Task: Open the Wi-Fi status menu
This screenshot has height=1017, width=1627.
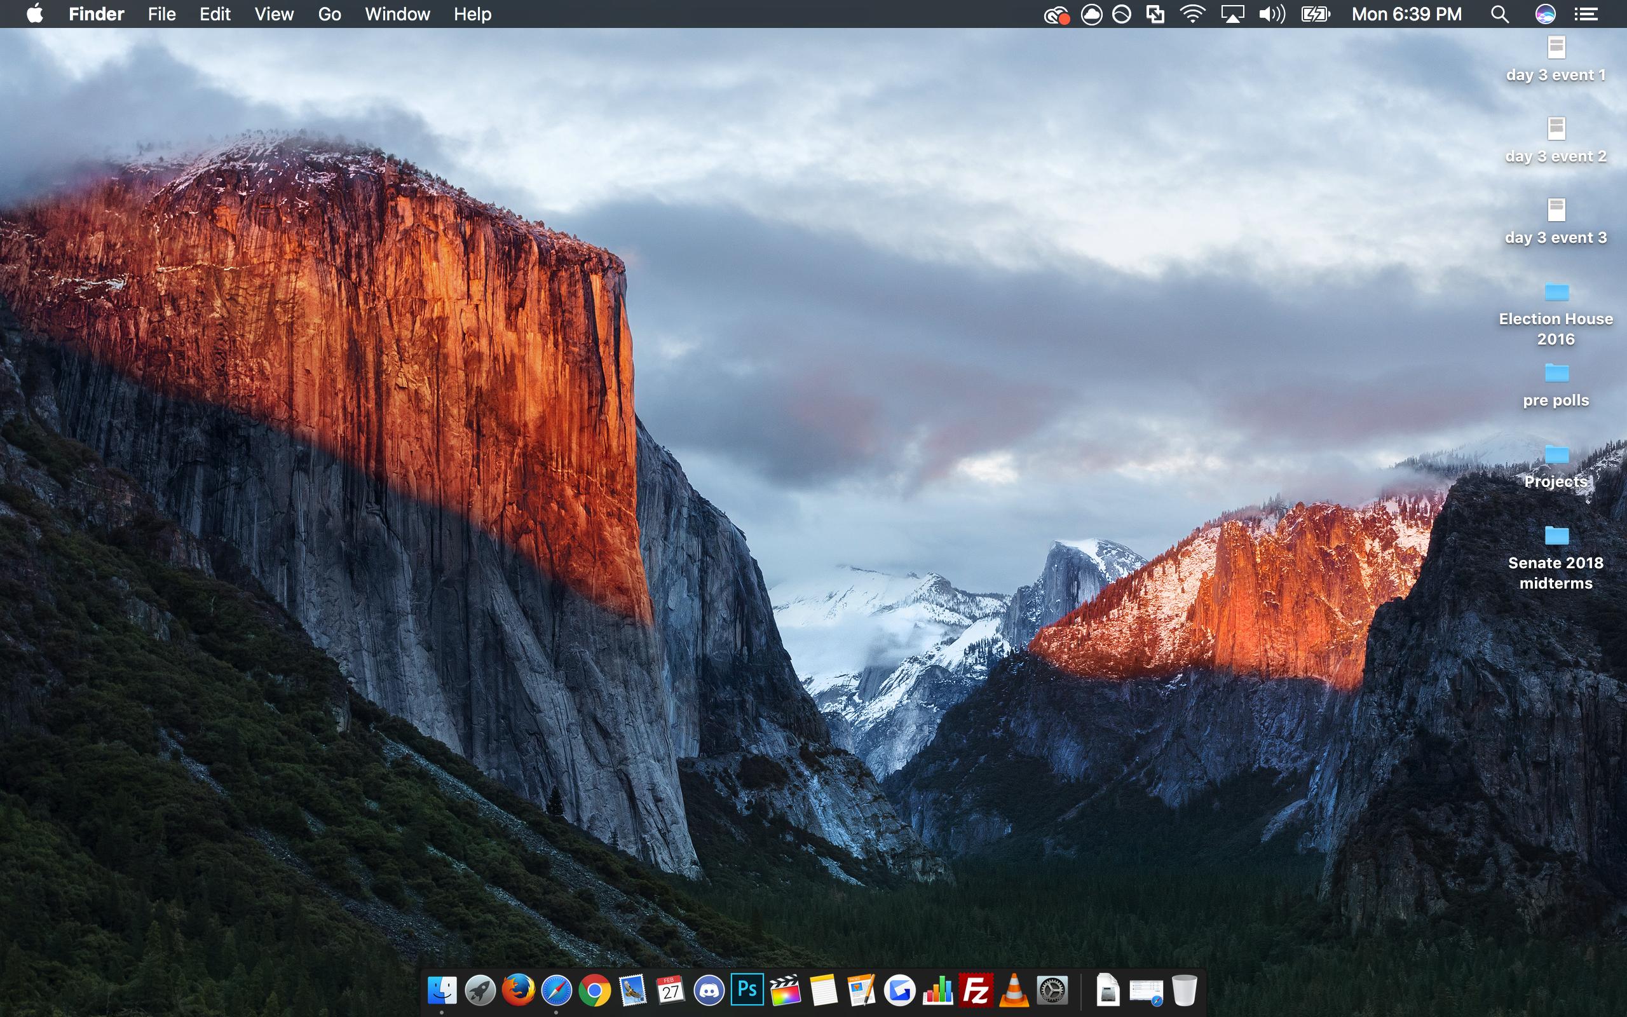Action: [x=1192, y=14]
